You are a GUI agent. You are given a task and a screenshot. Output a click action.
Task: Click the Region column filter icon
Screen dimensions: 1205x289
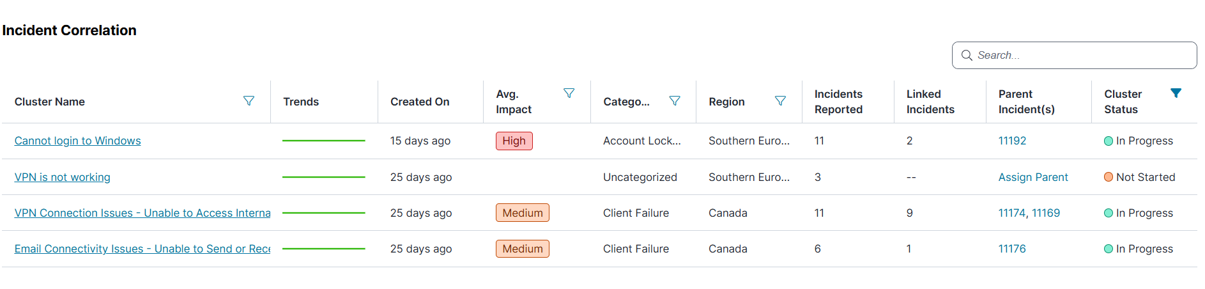[780, 101]
